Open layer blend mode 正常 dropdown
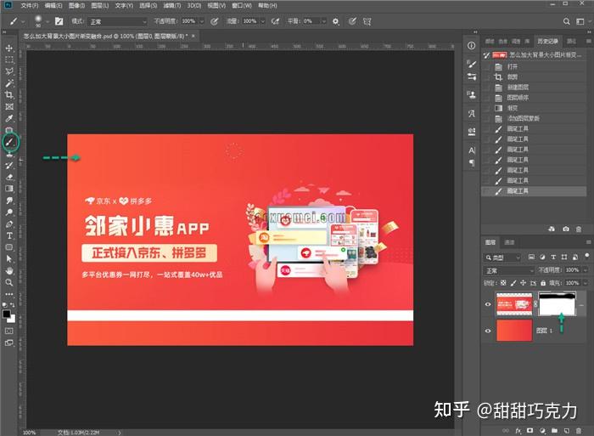This screenshot has width=594, height=436. click(x=509, y=270)
